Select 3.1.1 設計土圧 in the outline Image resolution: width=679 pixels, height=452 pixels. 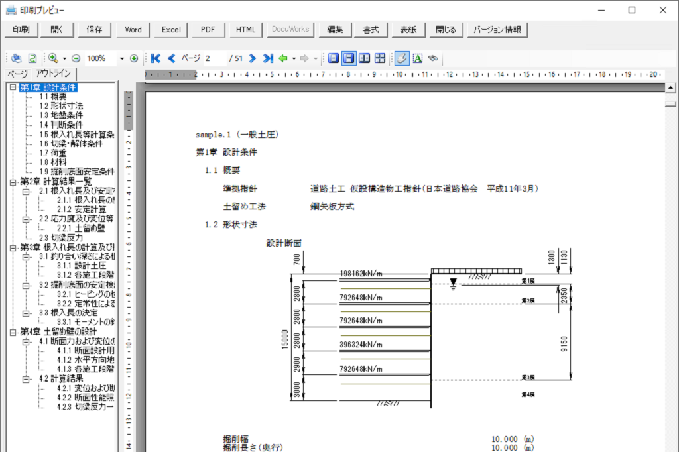[x=82, y=266]
